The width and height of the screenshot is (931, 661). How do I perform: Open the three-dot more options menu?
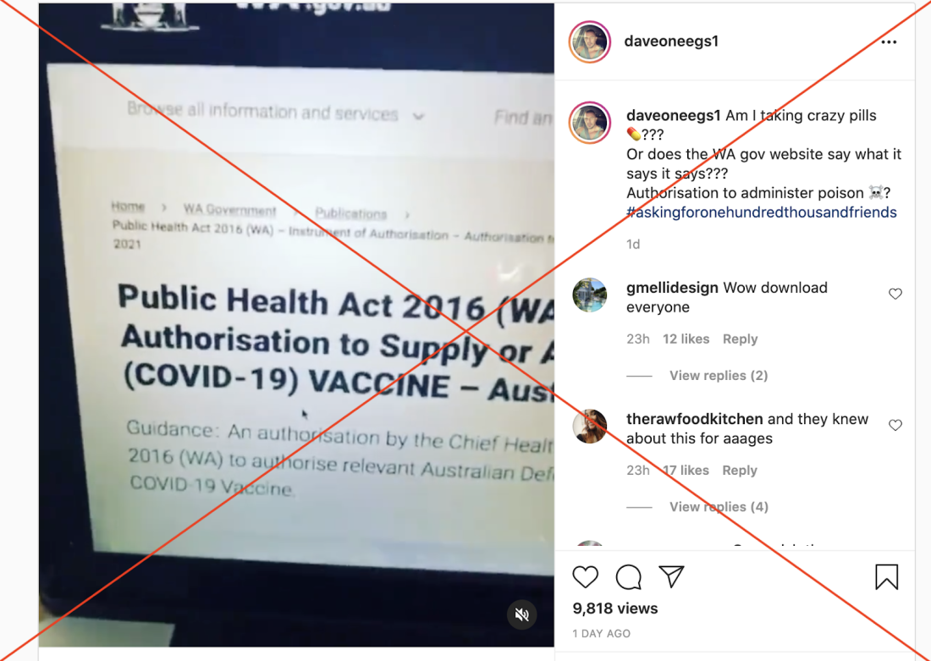tap(889, 41)
